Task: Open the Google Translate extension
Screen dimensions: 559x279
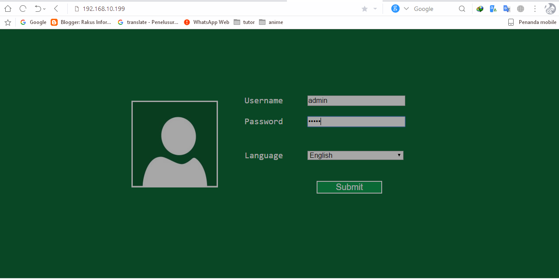Action: pyautogui.click(x=507, y=8)
